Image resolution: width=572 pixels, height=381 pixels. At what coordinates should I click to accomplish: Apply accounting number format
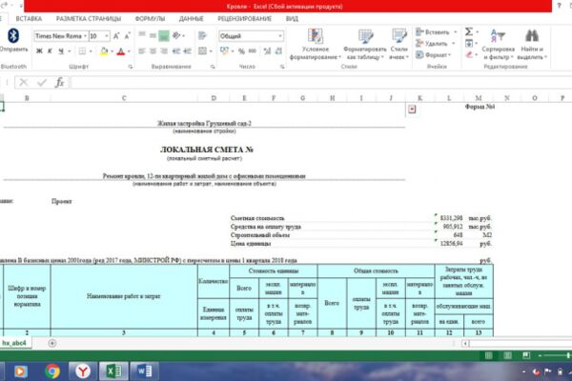tap(224, 51)
